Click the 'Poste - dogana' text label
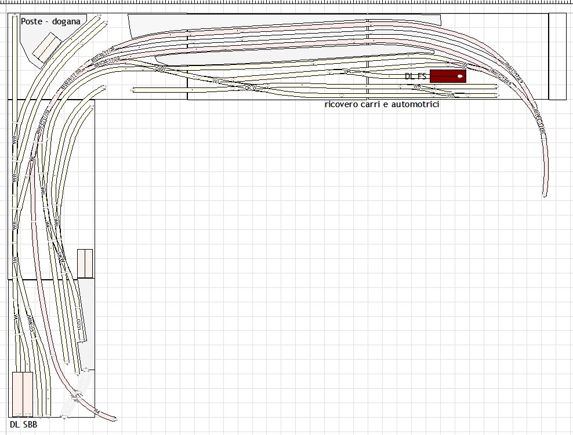This screenshot has width=573, height=435. tap(50, 21)
